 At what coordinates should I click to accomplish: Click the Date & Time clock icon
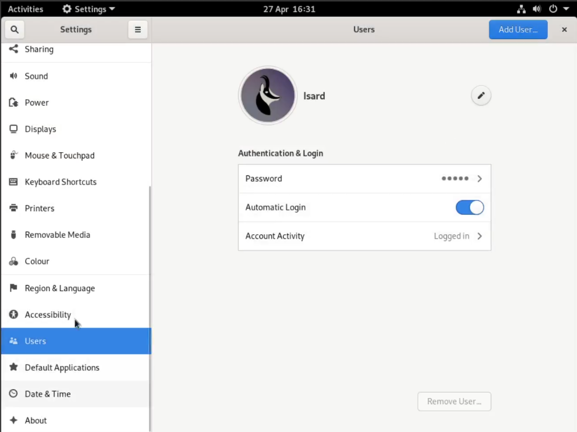(x=14, y=394)
